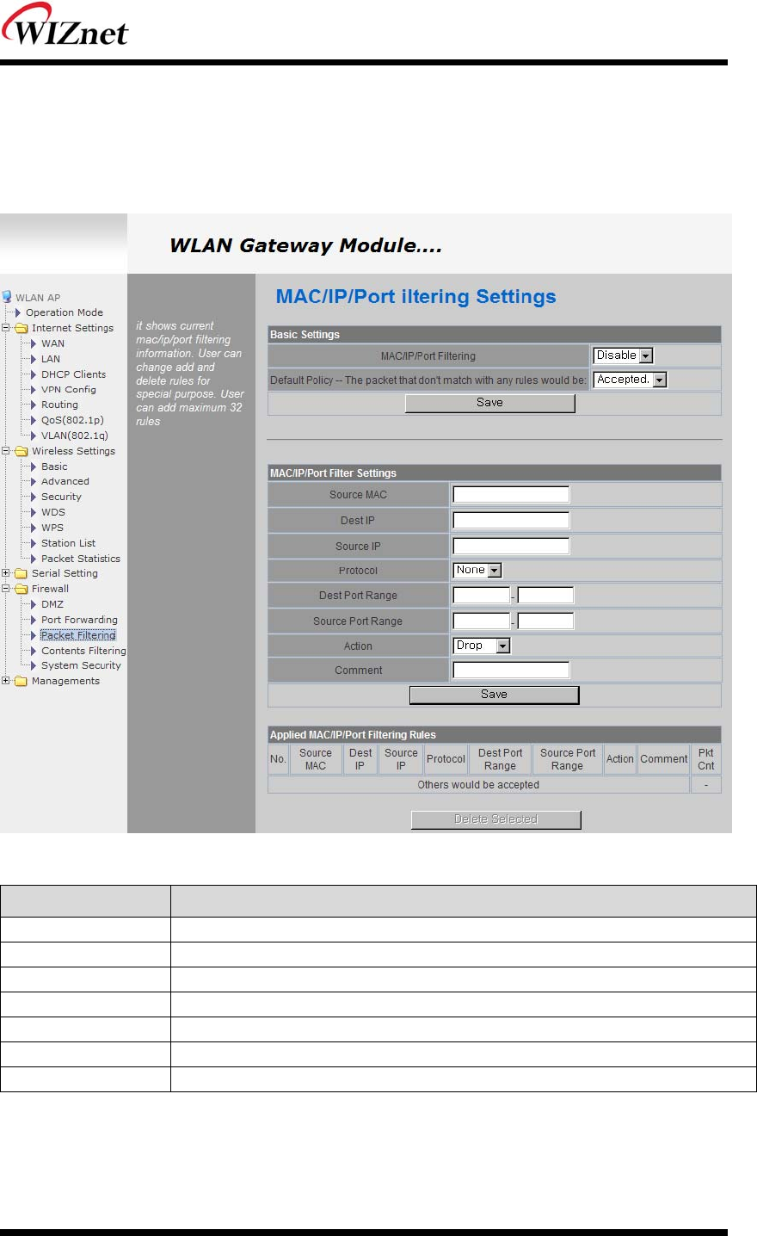Open the MAC/IP/Port Filtering Disable dropdown
This screenshot has width=757, height=1236.
[624, 355]
